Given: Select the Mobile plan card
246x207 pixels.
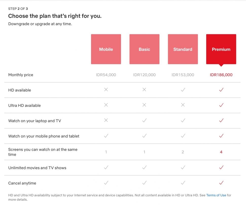Looking at the screenshot, I should click(106, 49).
